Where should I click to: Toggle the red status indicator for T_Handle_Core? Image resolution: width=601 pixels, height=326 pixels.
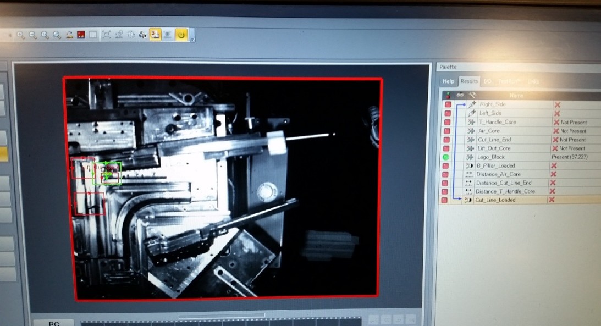(446, 122)
